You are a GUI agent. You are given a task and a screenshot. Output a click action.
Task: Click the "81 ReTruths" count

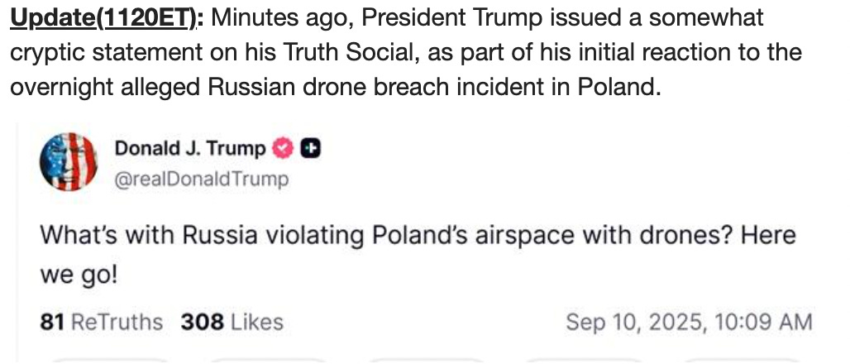102,322
